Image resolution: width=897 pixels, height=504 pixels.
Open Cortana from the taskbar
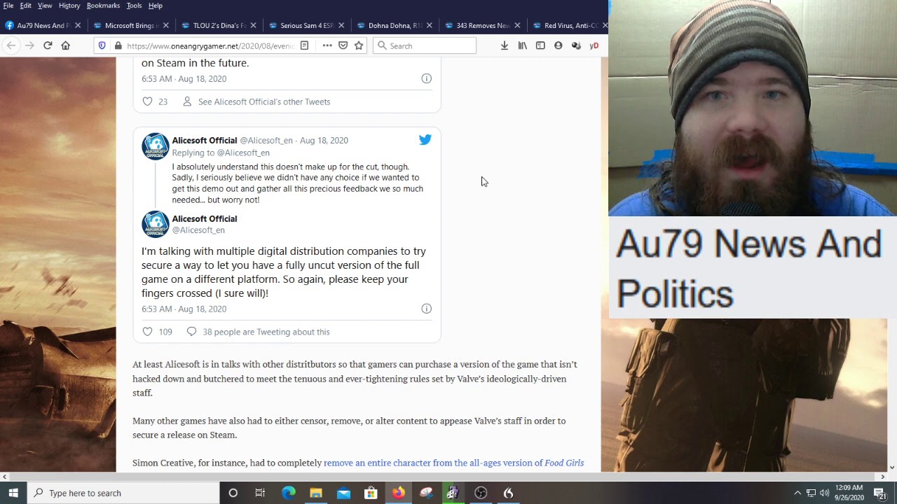233,493
